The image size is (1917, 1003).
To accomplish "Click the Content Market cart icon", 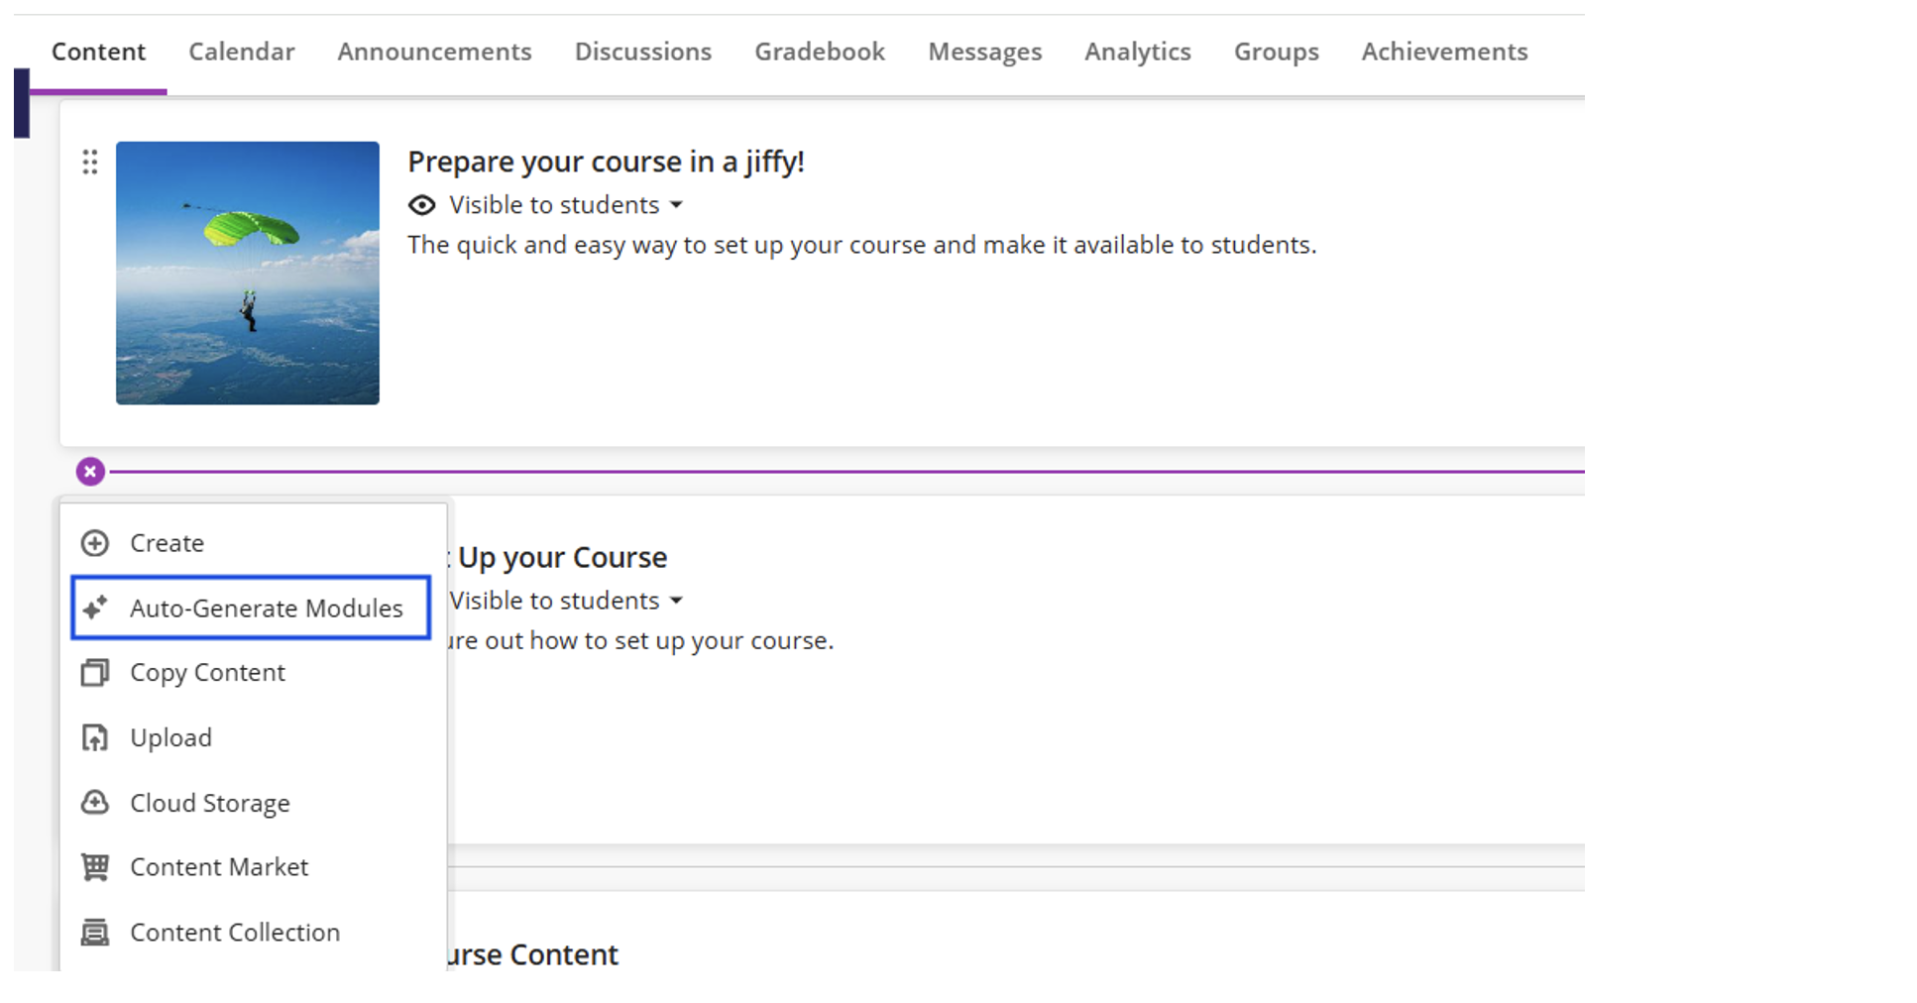I will click(x=94, y=867).
